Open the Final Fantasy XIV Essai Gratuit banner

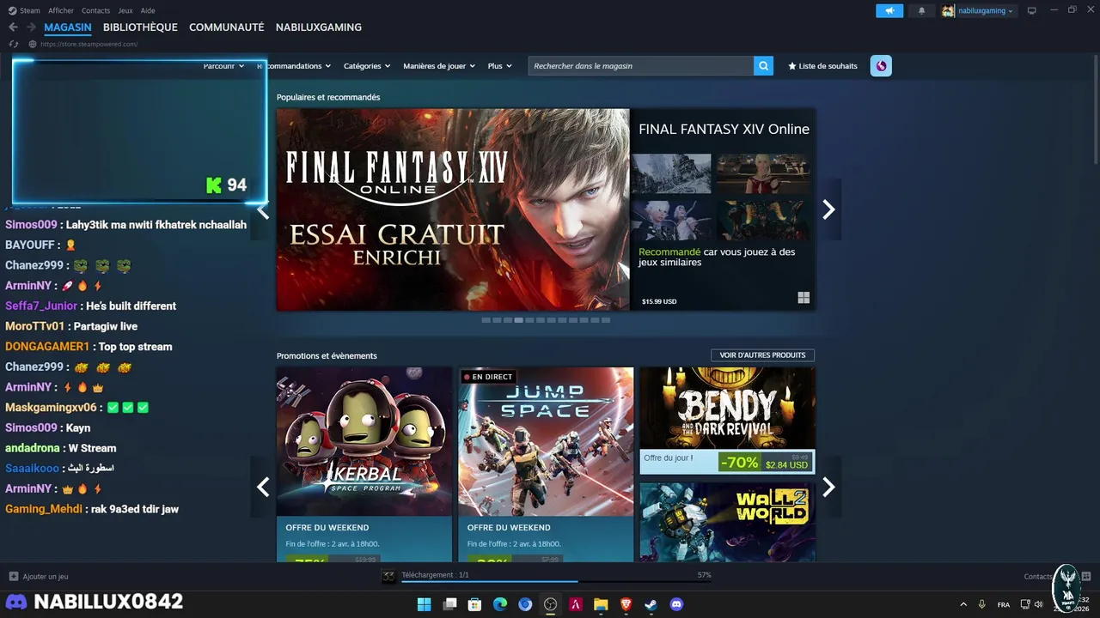click(453, 209)
